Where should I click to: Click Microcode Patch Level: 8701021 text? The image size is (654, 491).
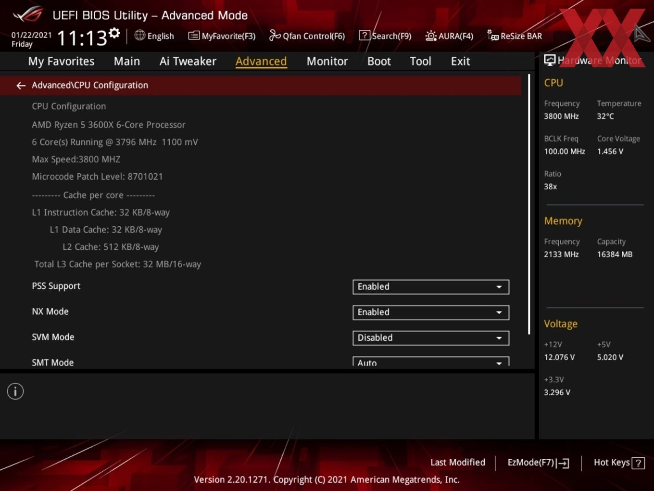(x=97, y=177)
